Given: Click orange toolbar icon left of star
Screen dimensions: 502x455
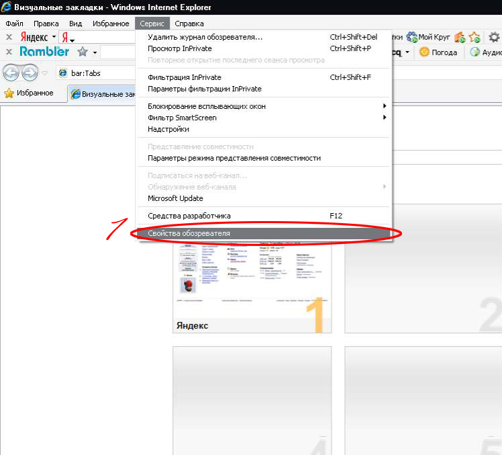Looking at the screenshot, I should [460, 37].
